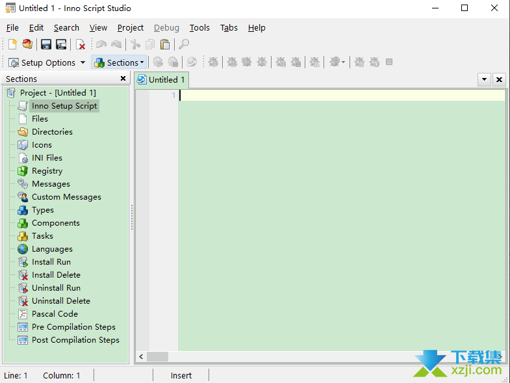Open the tab list dropdown arrow
Viewport: 510px width, 383px height.
tap(484, 79)
